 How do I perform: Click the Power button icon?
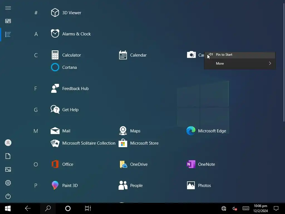coord(8,196)
